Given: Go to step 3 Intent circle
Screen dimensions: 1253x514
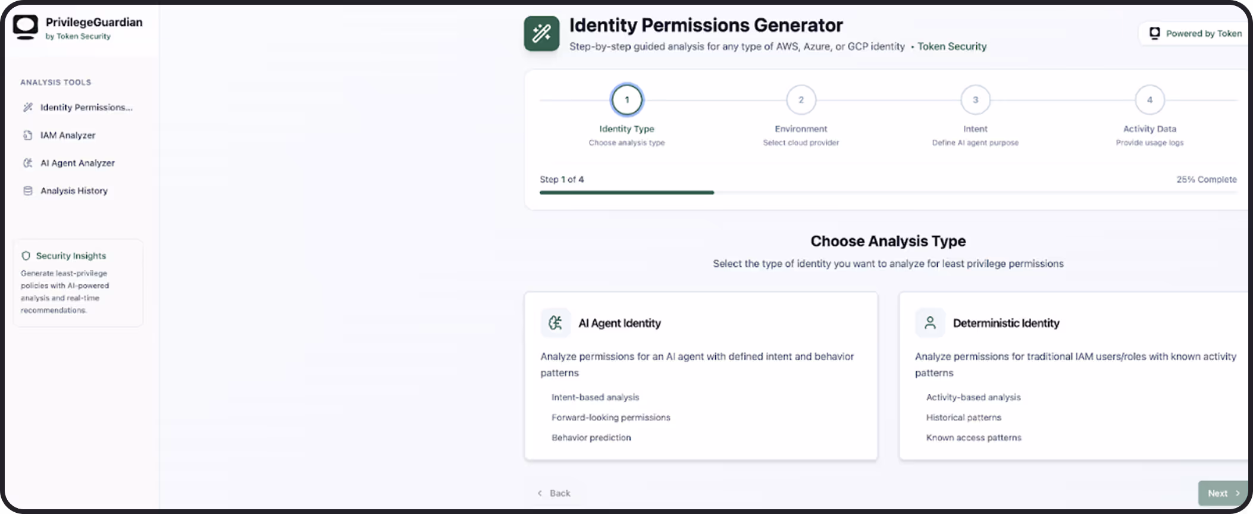Looking at the screenshot, I should (x=975, y=100).
